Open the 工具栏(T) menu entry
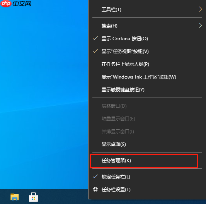Screen dimensions: 206x204 click(x=147, y=9)
